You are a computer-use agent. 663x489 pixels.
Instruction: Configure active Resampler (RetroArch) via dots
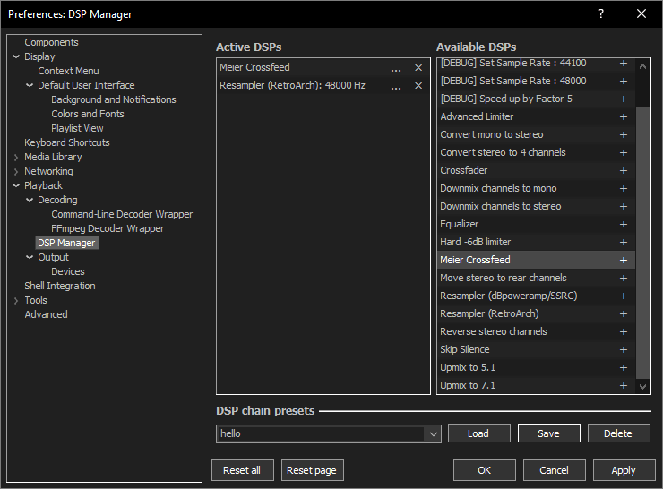pyautogui.click(x=396, y=86)
